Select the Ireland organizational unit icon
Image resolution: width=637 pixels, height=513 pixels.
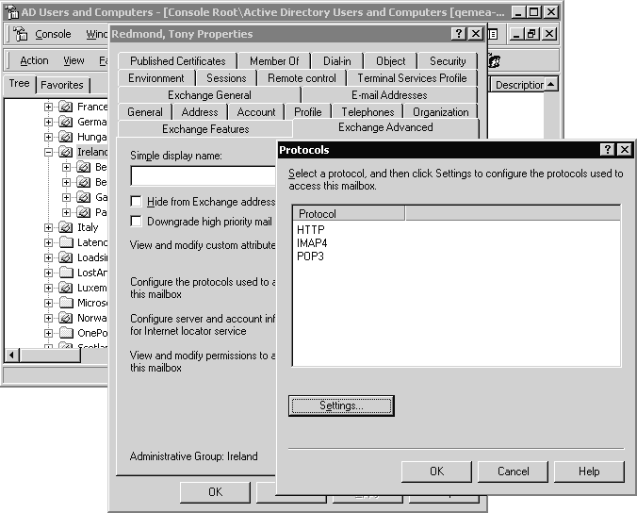(x=66, y=152)
